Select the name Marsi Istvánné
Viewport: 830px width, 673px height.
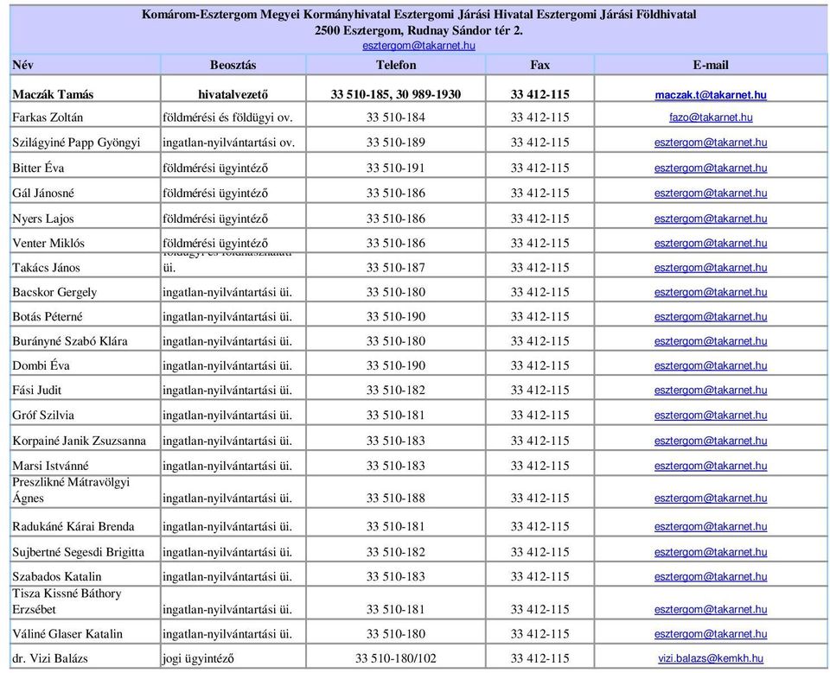point(50,467)
